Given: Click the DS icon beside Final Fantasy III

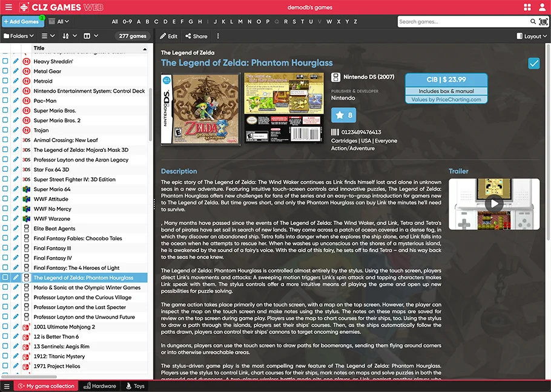Looking at the screenshot, I should pos(27,248).
